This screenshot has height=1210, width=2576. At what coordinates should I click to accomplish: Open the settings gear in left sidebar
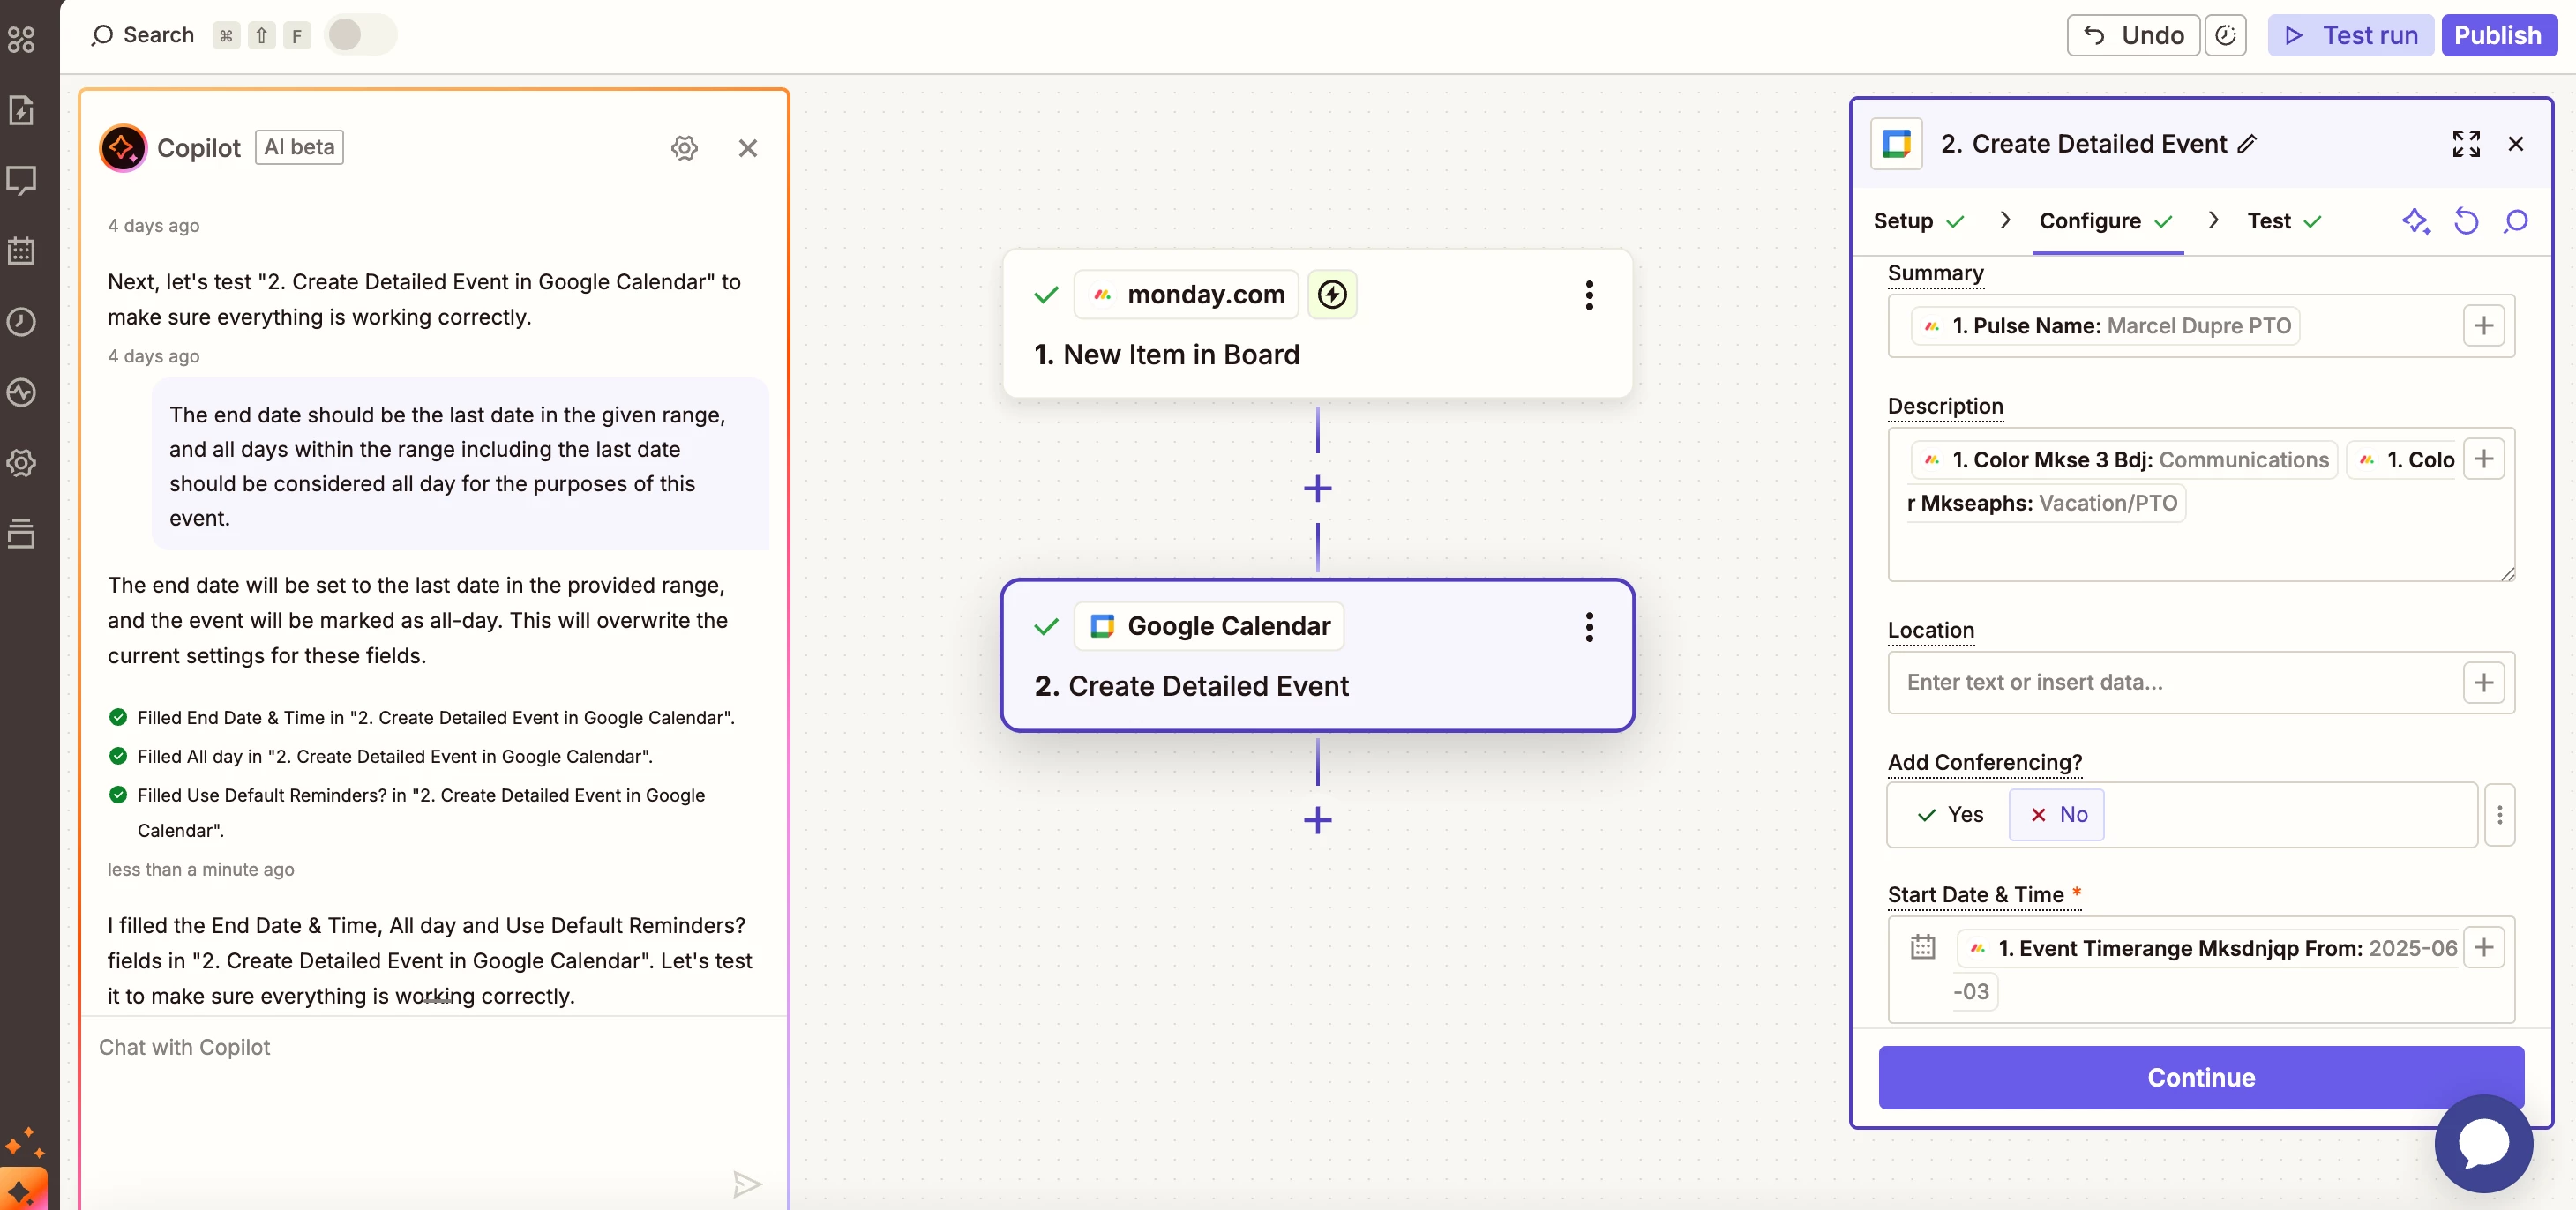coord(21,463)
